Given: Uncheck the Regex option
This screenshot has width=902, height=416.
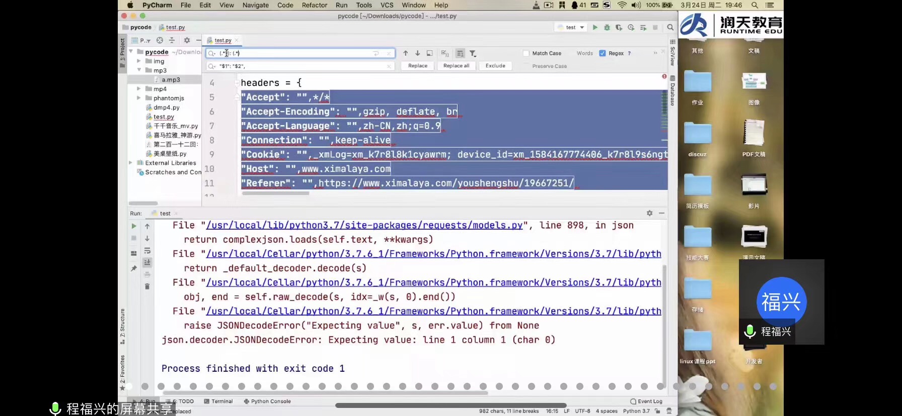Looking at the screenshot, I should coord(603,53).
